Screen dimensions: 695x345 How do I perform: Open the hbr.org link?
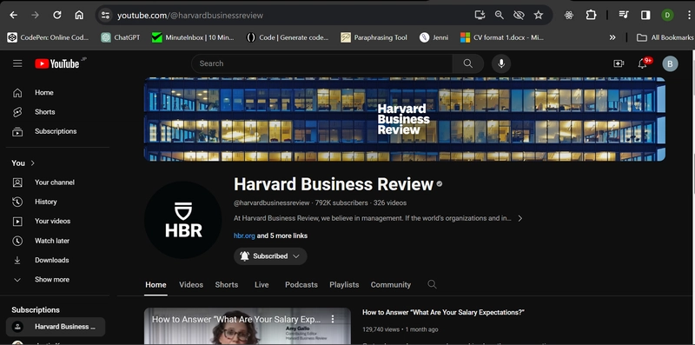[x=244, y=236]
